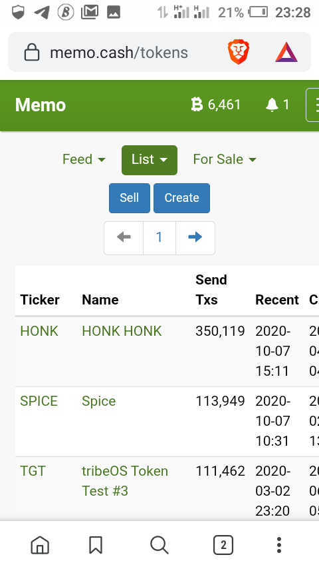Image resolution: width=319 pixels, height=569 pixels.
Task: Open bookmarks icon in bottom bar
Action: [x=96, y=545]
